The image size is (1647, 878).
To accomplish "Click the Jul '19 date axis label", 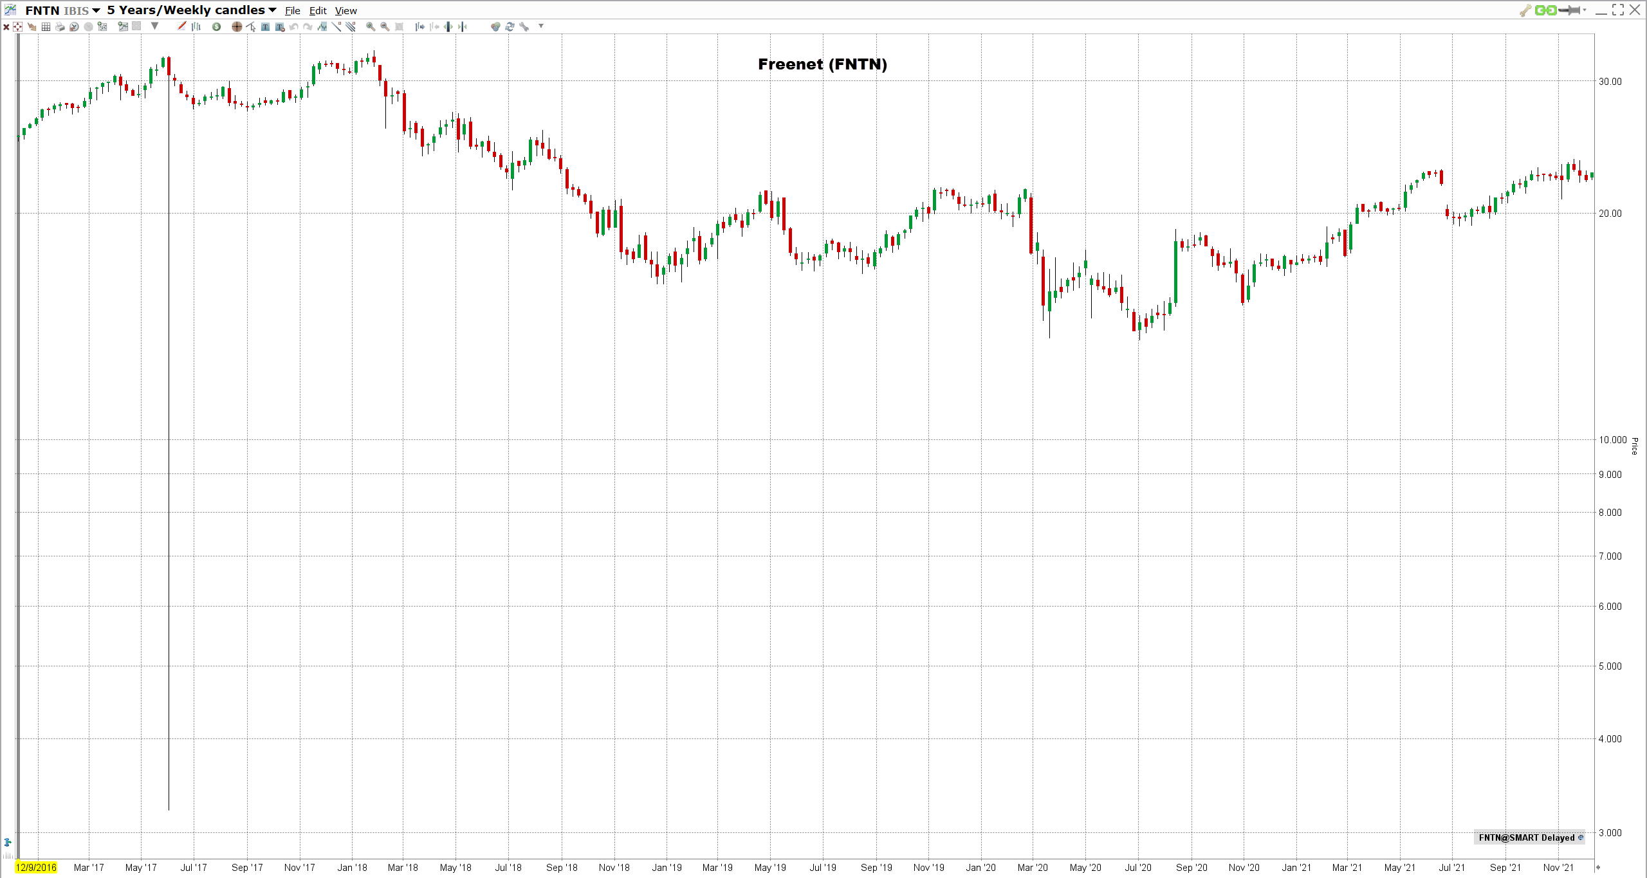I will point(822,868).
